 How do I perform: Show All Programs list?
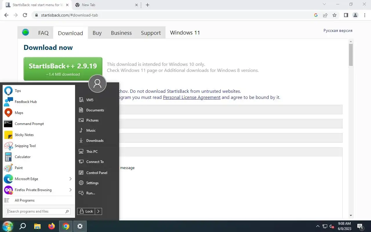[x=39, y=200]
